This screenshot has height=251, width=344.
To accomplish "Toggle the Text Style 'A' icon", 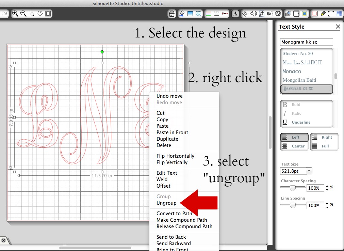I will 235,14.
